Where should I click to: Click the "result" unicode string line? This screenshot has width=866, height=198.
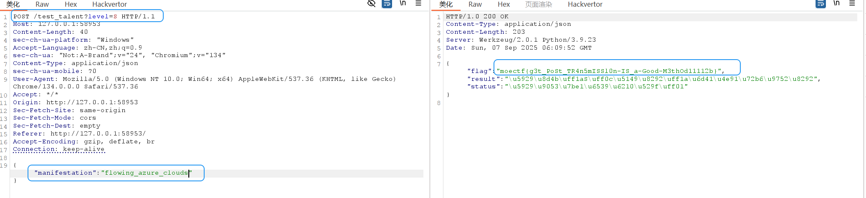pyautogui.click(x=644, y=79)
